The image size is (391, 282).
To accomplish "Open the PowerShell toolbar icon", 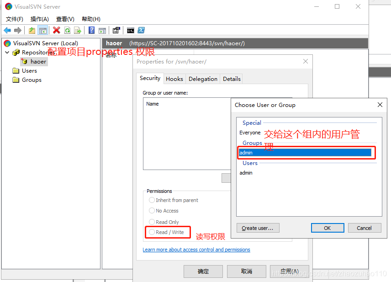I will point(141,31).
